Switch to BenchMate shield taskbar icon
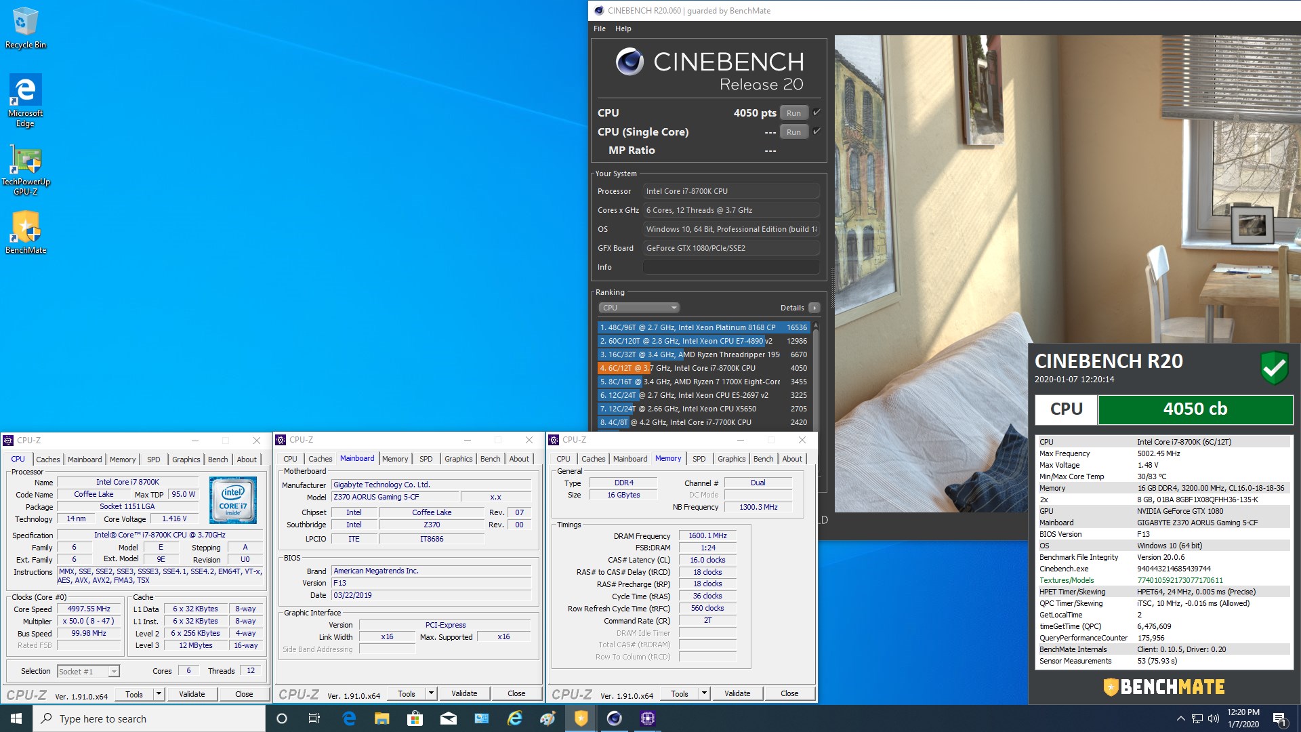Screen dimensions: 1301x732 click(581, 718)
